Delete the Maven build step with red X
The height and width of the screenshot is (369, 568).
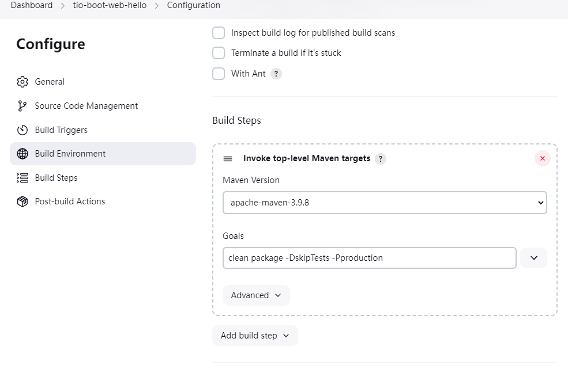tap(542, 158)
